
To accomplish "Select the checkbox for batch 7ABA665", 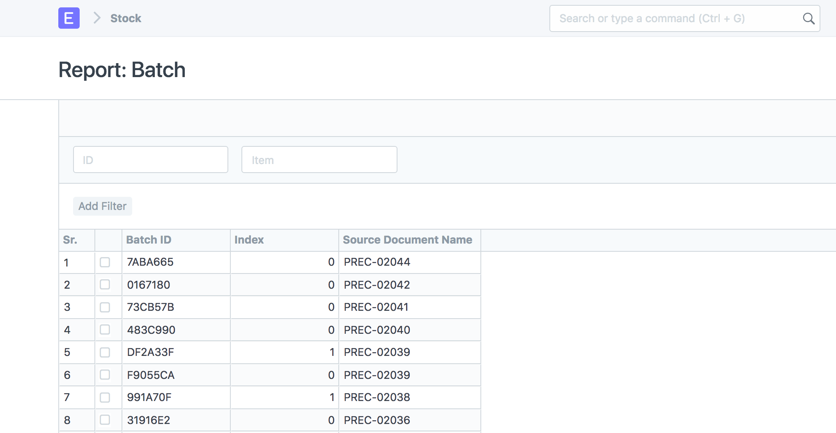I will [106, 262].
